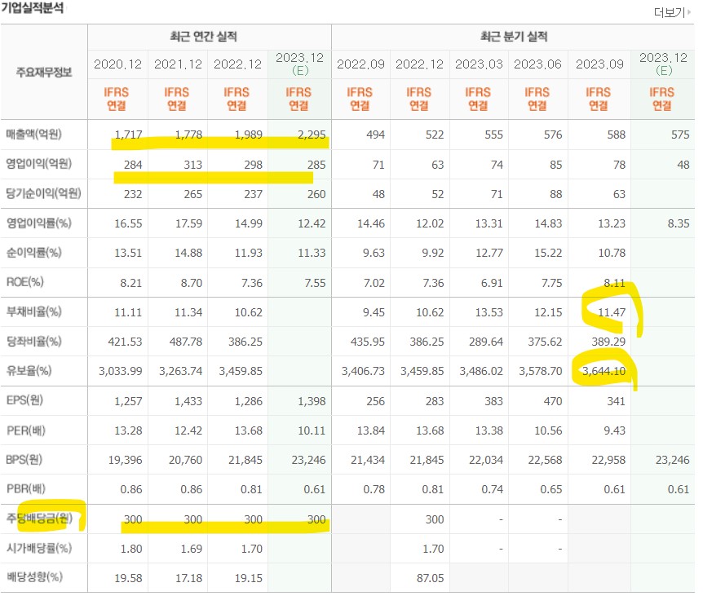Image resolution: width=703 pixels, height=596 pixels.
Task: Click the 2023.09 quarterly column header
Action: point(599,64)
